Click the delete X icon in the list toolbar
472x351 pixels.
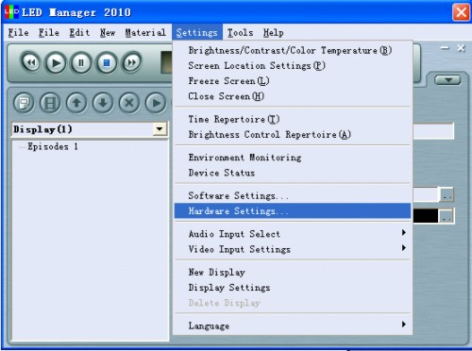pyautogui.click(x=129, y=103)
